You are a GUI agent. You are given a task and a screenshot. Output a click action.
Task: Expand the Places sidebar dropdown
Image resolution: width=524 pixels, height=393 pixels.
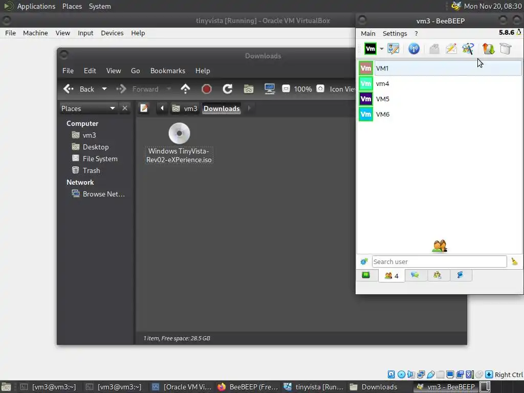(x=89, y=108)
